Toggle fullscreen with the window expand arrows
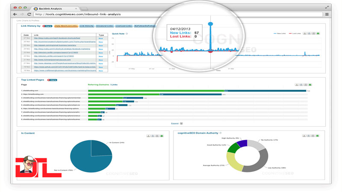Viewport: 342px width, 192px height. click(x=327, y=7)
